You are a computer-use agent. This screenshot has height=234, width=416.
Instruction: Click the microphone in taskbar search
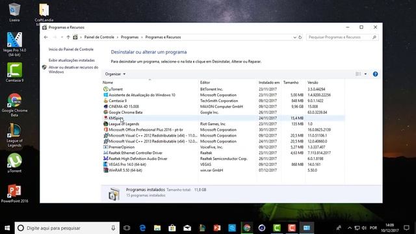pos(113,228)
